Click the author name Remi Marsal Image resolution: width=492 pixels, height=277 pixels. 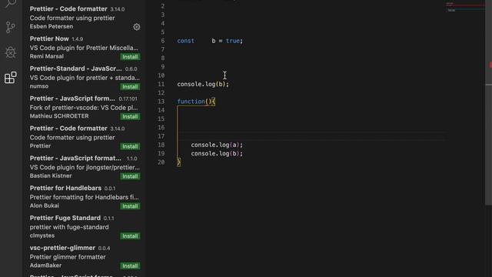click(x=47, y=56)
